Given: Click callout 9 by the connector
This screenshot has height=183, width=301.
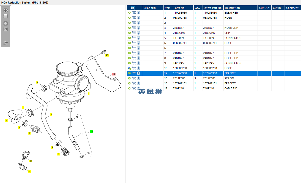Looking at the screenshot, I should (29, 133).
